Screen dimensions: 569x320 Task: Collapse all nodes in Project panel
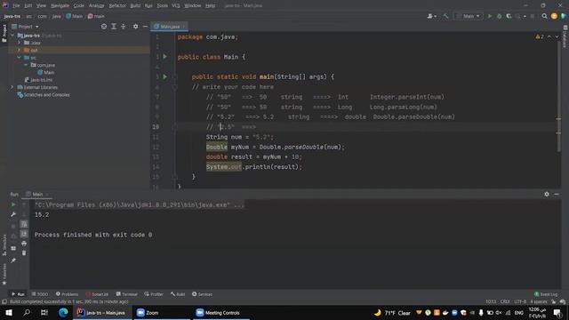123,27
